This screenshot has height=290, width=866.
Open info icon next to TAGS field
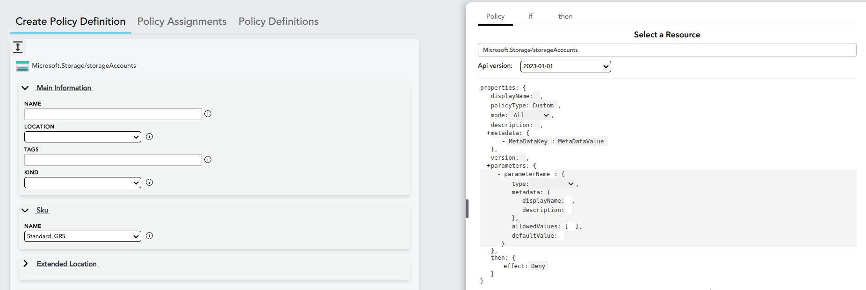pyautogui.click(x=208, y=160)
